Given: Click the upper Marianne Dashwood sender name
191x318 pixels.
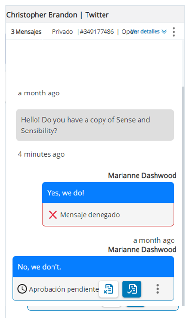Looking at the screenshot, I should click(142, 175).
